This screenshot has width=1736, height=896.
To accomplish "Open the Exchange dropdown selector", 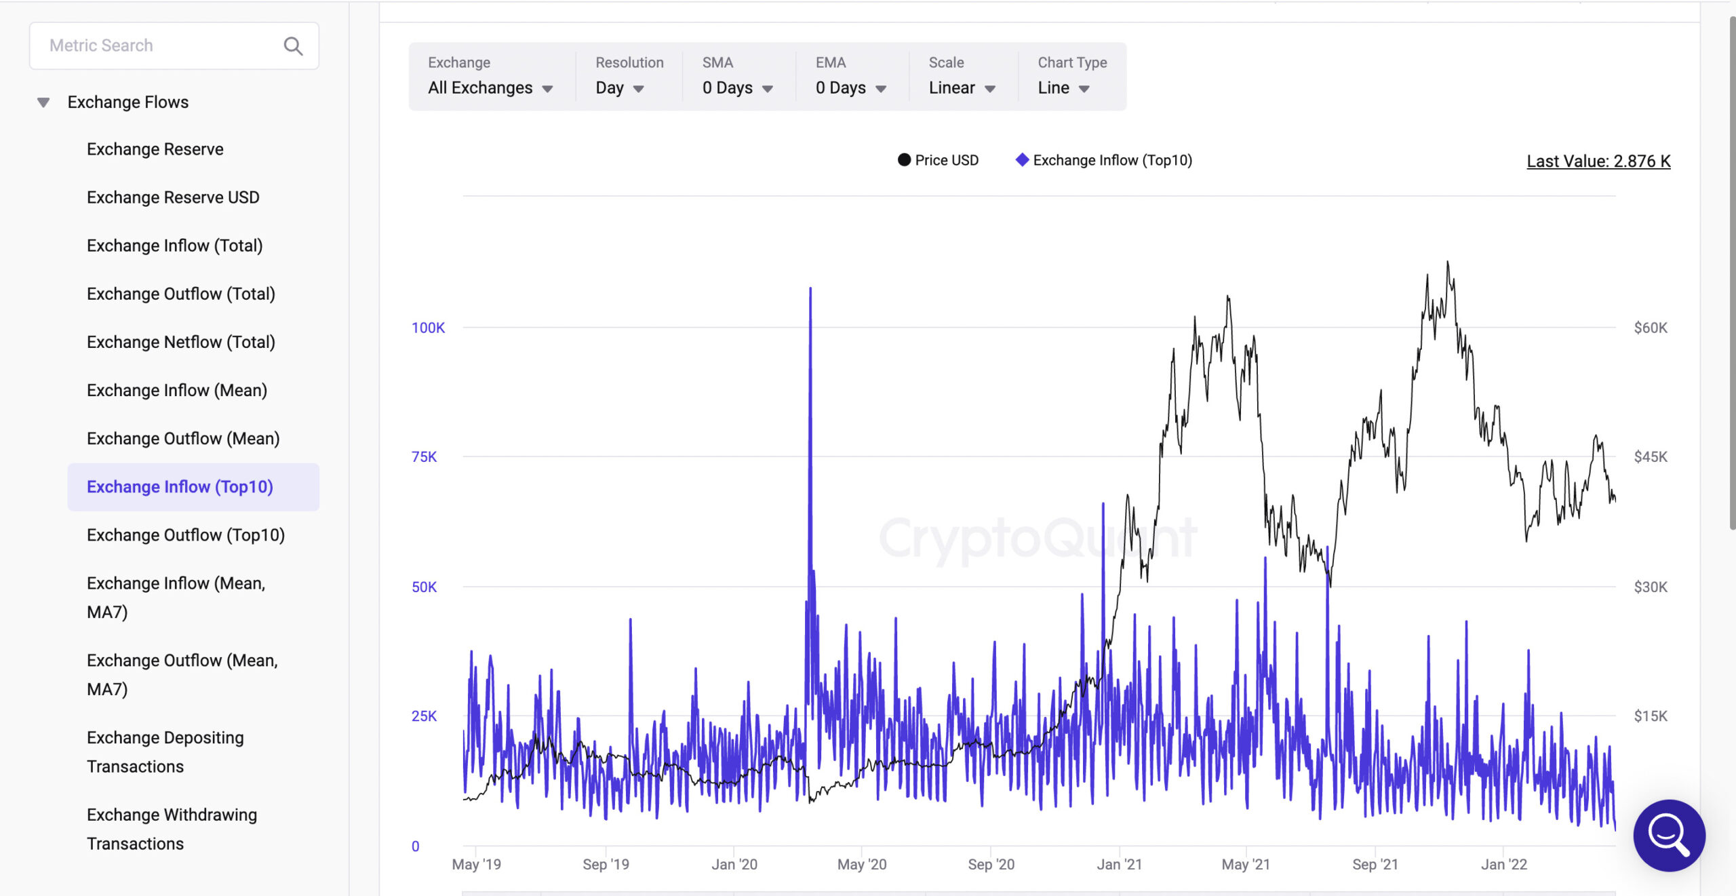I will point(490,85).
